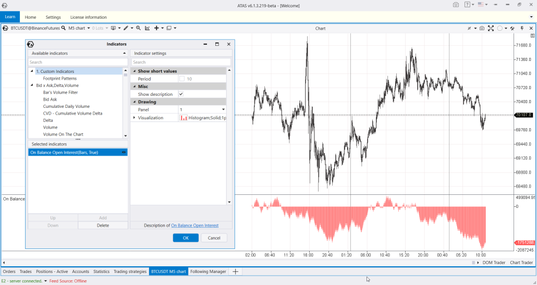
Task: Click the title bar pin/compact arrows icon
Action: click(495, 5)
